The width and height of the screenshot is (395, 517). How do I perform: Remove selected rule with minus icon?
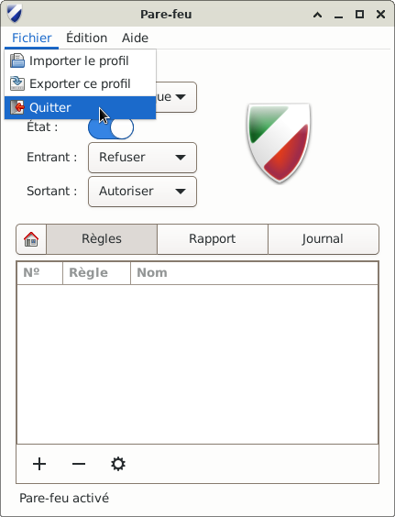pyautogui.click(x=79, y=464)
